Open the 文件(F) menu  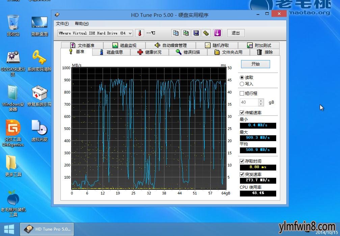(62, 24)
